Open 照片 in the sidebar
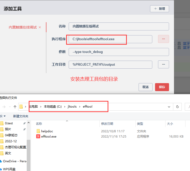The image size is (190, 171). pyautogui.click(x=8, y=129)
